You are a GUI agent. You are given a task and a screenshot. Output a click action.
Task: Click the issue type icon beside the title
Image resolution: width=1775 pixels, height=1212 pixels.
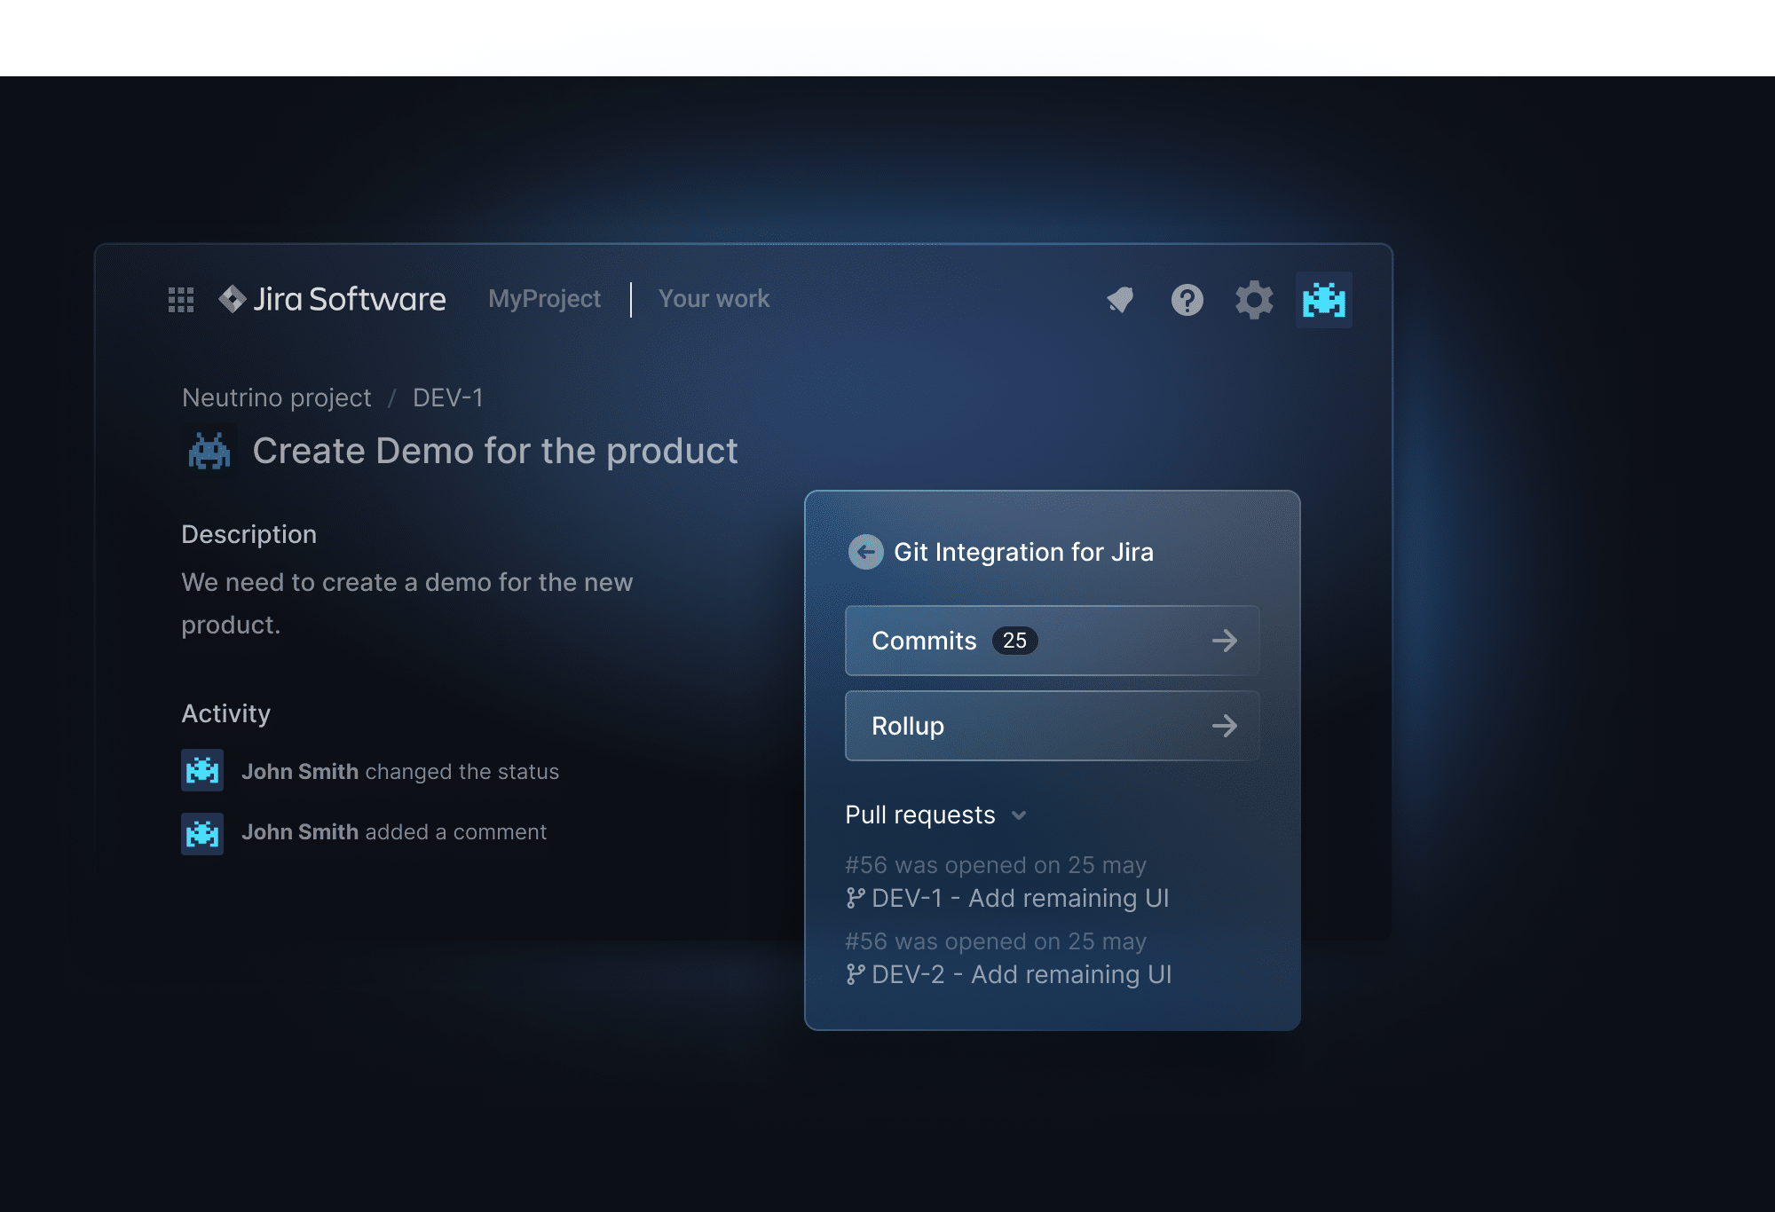coord(209,451)
